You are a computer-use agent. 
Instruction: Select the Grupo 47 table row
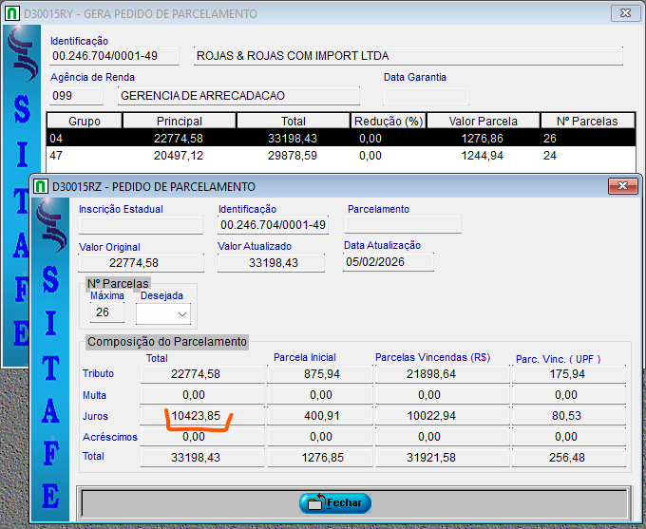[x=332, y=156]
